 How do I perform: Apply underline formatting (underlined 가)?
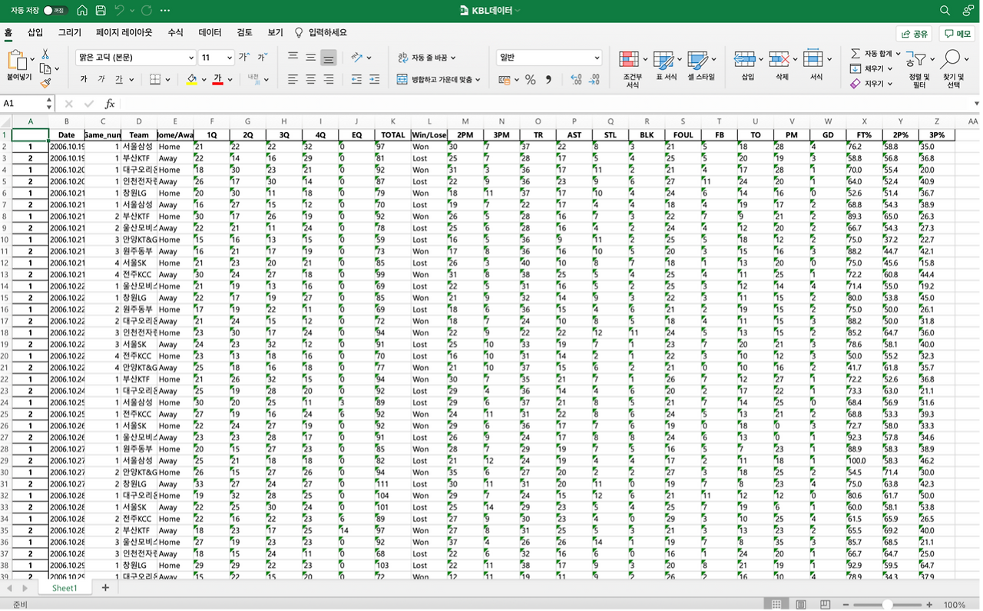click(119, 80)
